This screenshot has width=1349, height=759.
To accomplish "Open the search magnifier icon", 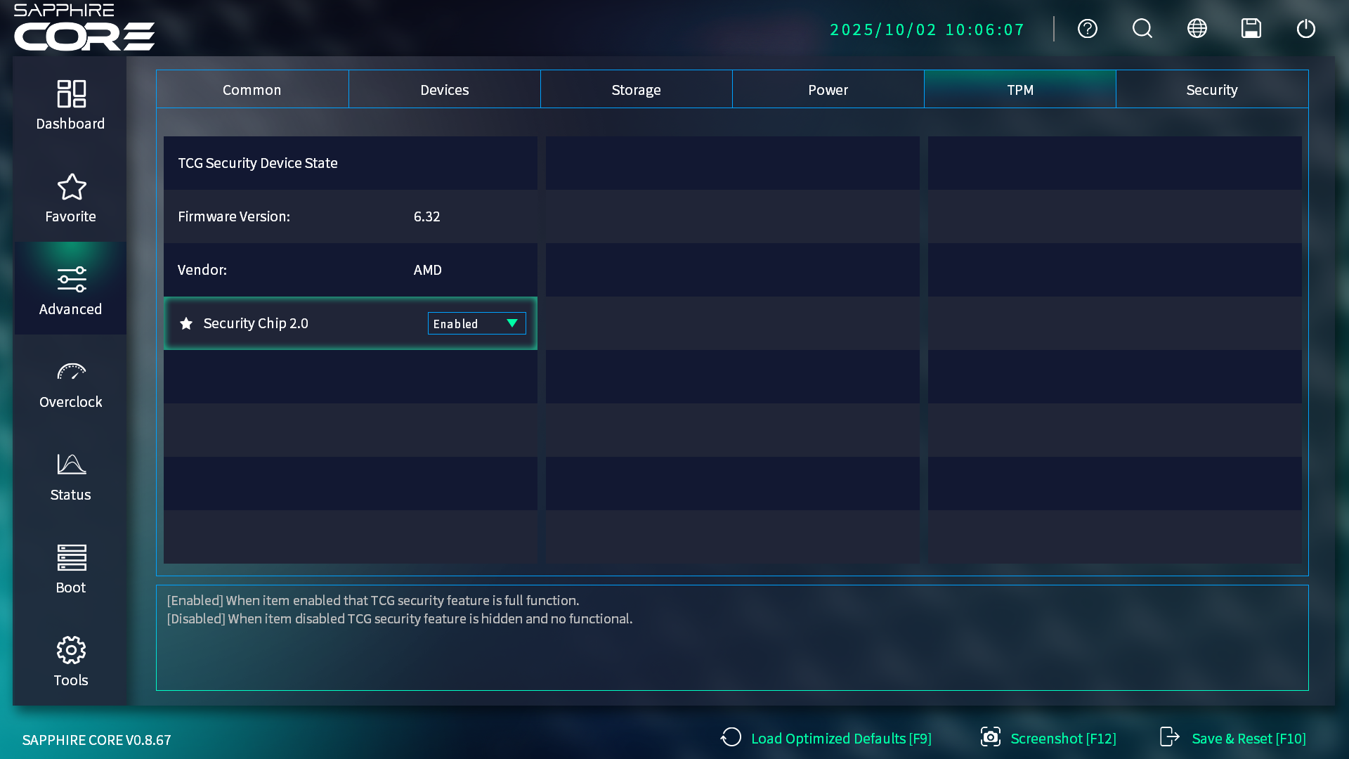I will click(1142, 29).
